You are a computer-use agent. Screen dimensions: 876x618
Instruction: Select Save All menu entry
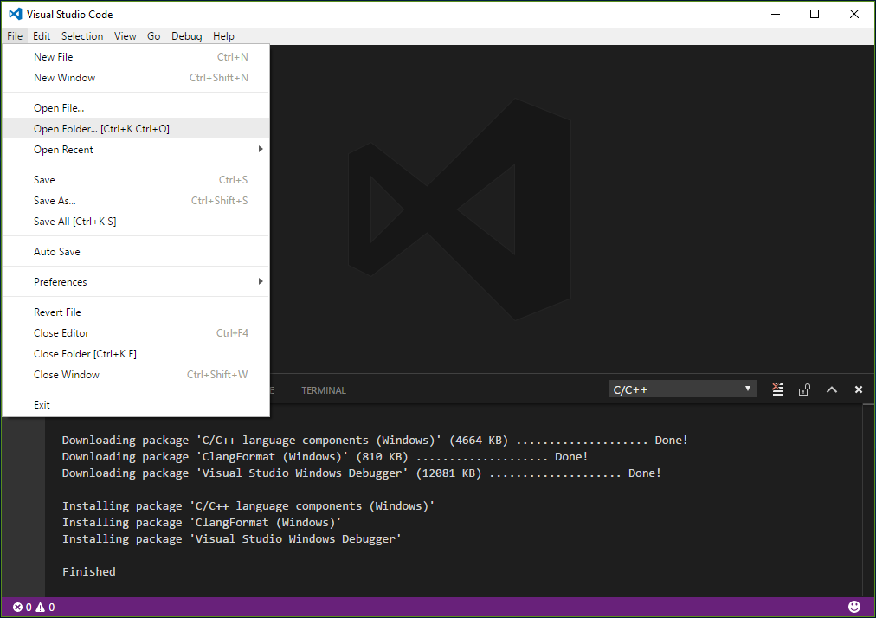136,222
